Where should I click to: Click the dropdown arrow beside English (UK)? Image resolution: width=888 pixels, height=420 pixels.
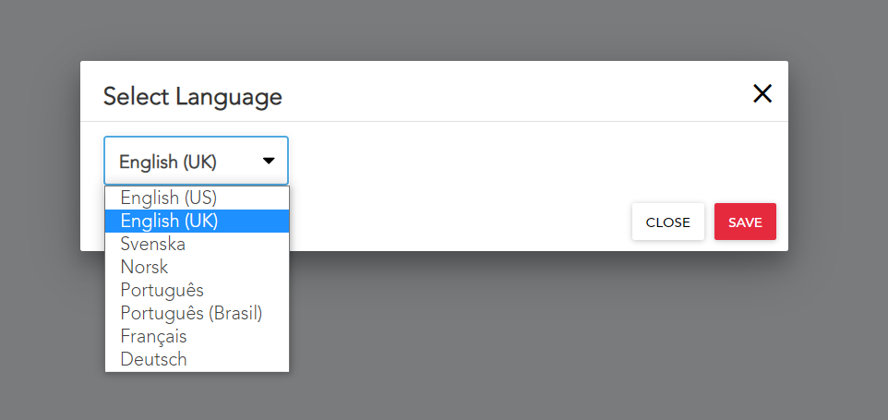269,162
